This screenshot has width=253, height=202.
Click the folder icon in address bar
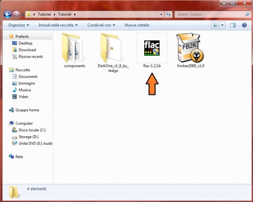tap(28, 14)
